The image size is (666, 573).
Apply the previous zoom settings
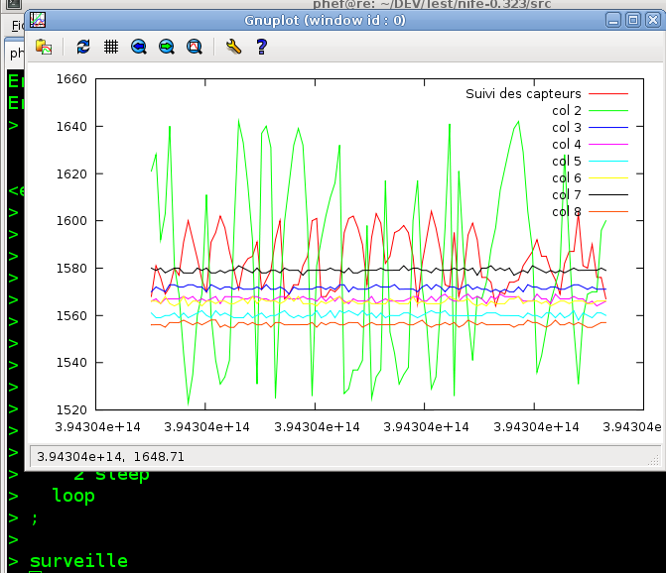(139, 46)
